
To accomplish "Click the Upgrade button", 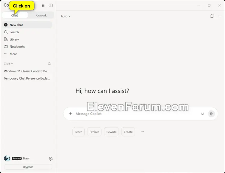I will (x=28, y=167).
